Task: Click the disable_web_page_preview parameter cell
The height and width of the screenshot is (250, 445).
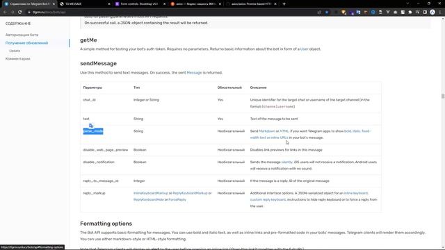Action: coord(106,150)
